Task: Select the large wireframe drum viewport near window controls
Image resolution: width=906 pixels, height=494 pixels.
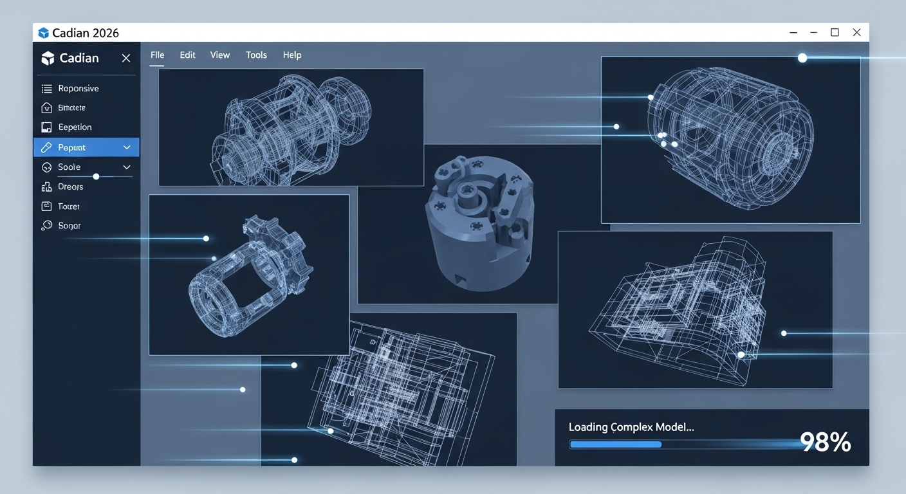Action: 731,140
